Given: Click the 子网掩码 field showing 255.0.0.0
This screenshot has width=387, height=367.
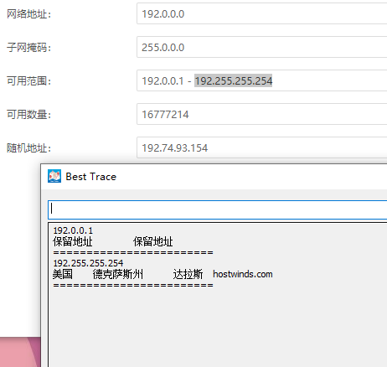Looking at the screenshot, I should 262,47.
